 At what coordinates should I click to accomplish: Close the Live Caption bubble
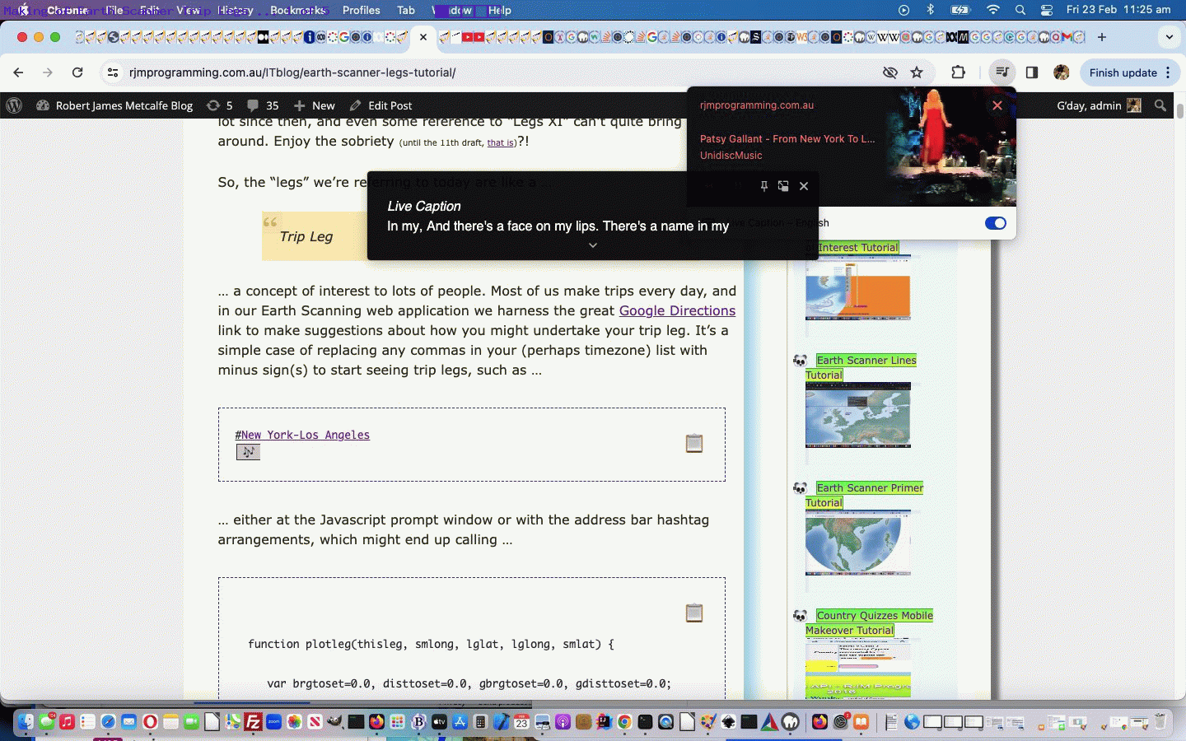tap(804, 186)
